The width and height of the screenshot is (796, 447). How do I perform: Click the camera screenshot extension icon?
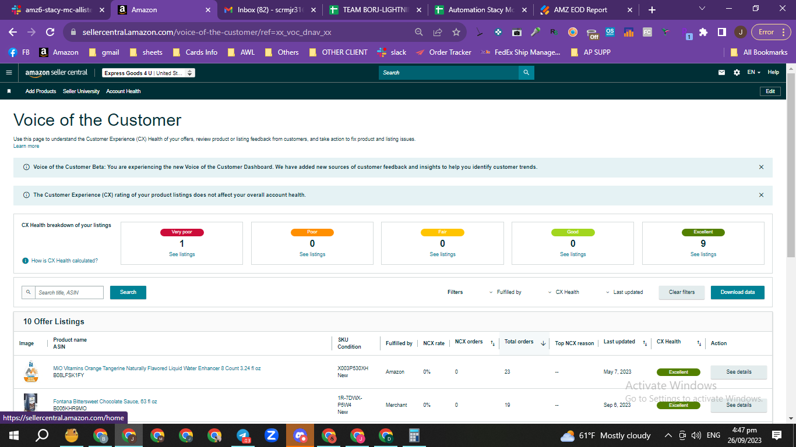[x=517, y=32]
